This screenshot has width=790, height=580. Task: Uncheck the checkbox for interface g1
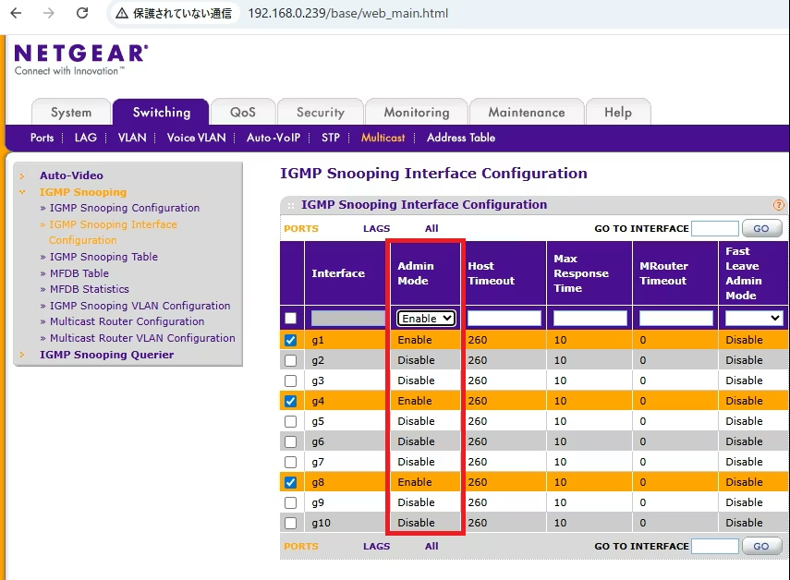point(291,339)
